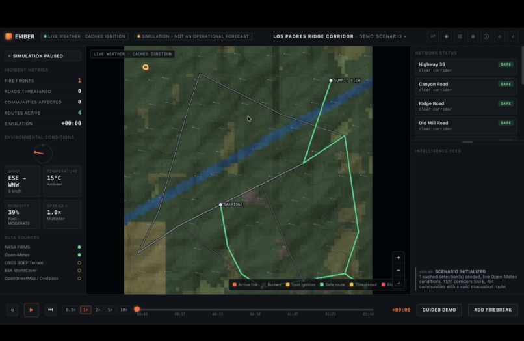
Task: Select the Ridge Road network status card
Action: 466,106
